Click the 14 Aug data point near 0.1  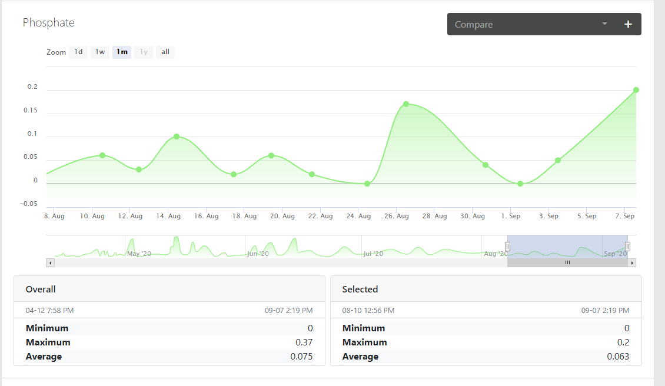177,137
